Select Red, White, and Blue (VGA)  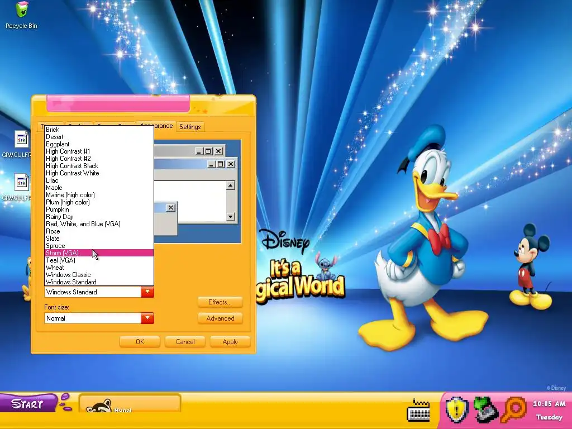point(99,224)
